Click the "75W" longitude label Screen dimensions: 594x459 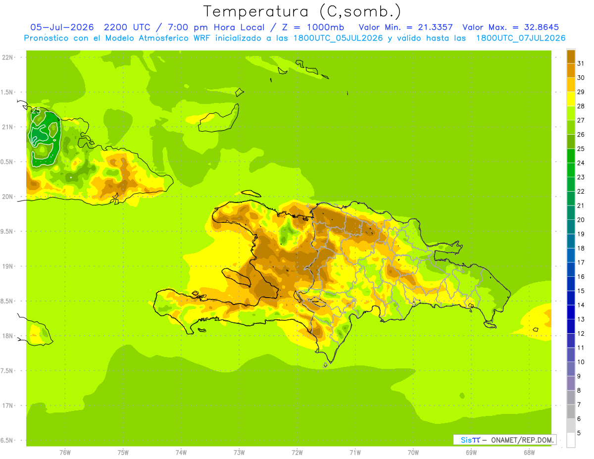(123, 452)
